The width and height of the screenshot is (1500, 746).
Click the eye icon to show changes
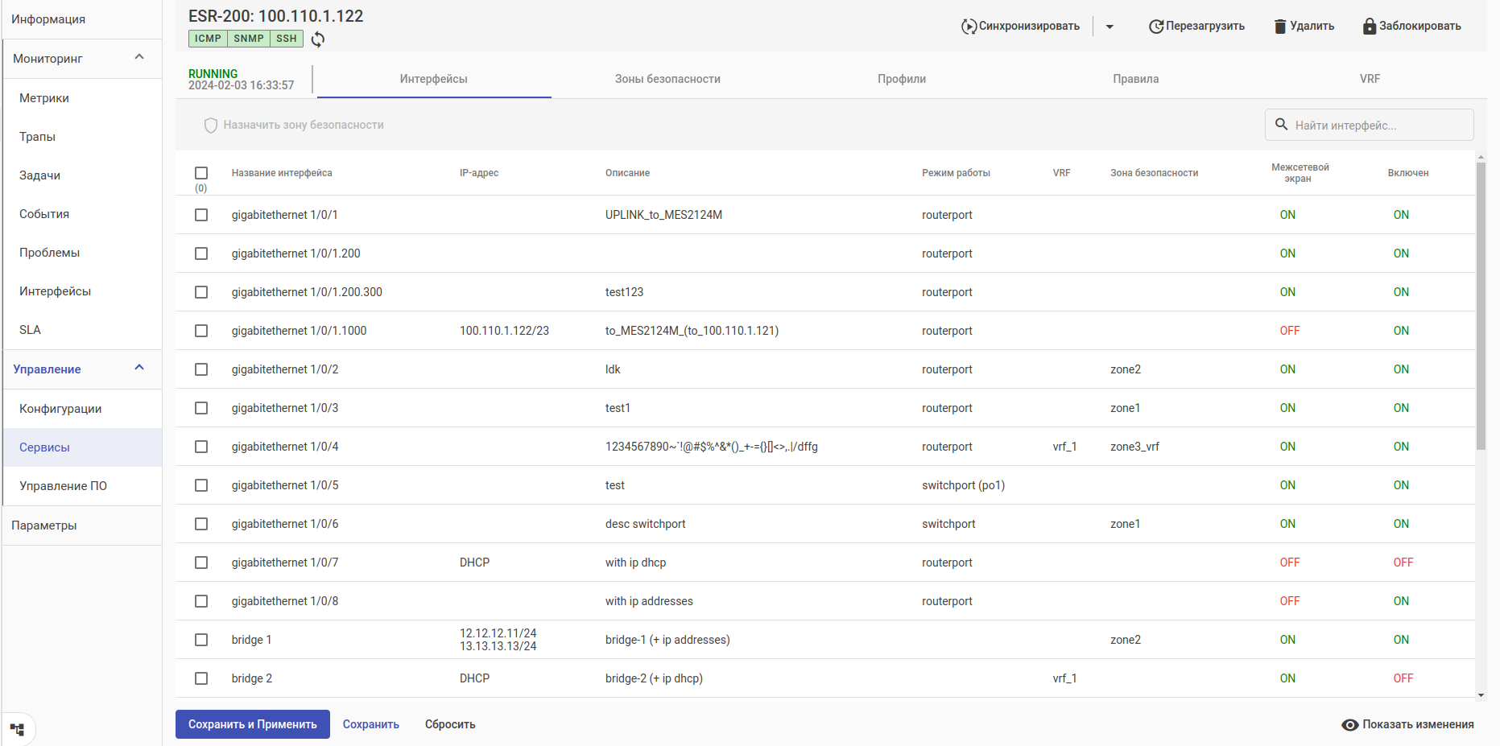(x=1349, y=725)
